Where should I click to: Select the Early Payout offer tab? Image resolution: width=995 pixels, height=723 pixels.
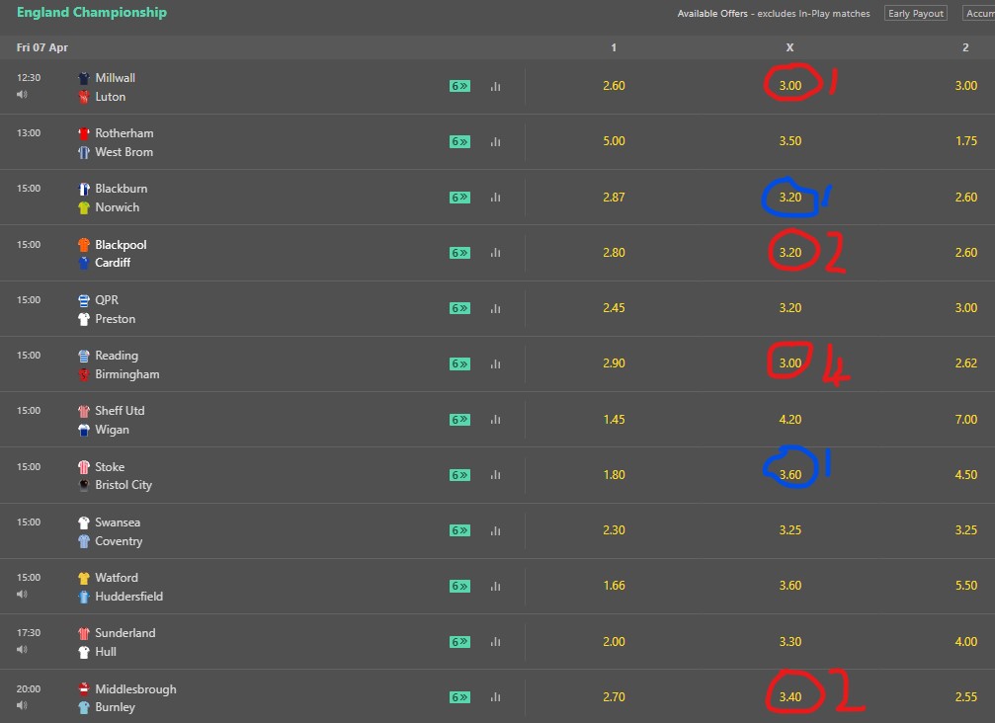[916, 13]
